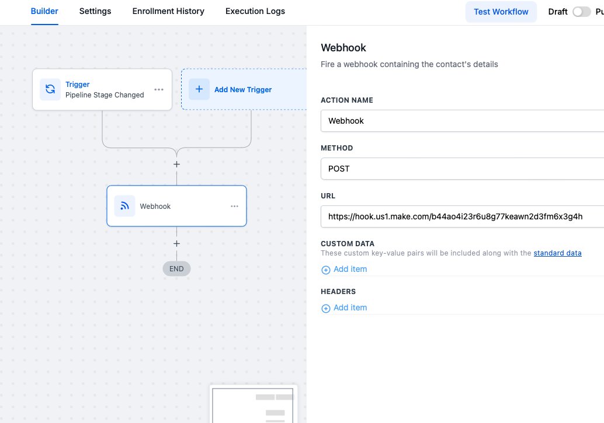Open the standard data link
This screenshot has height=423, width=604.
(x=557, y=253)
